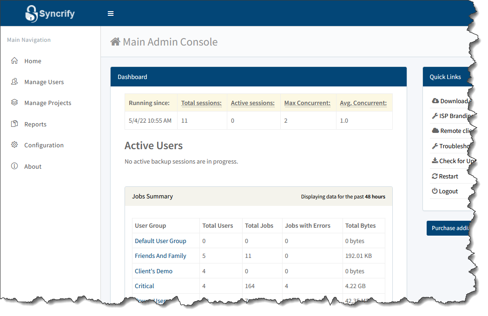Click the Avg. Concurrent header label
The width and height of the screenshot is (488, 316).
click(363, 103)
